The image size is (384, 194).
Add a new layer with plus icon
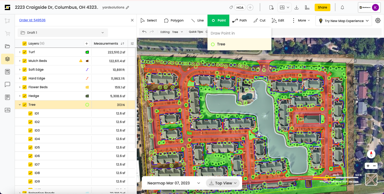(x=86, y=44)
